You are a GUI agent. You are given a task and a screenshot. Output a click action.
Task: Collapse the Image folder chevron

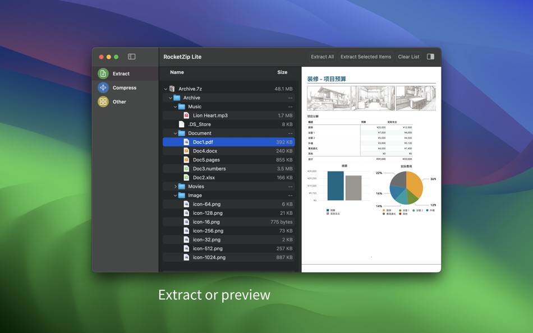click(176, 196)
